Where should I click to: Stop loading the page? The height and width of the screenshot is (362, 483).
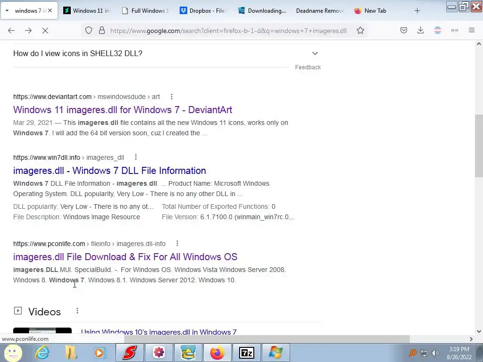[x=45, y=31]
